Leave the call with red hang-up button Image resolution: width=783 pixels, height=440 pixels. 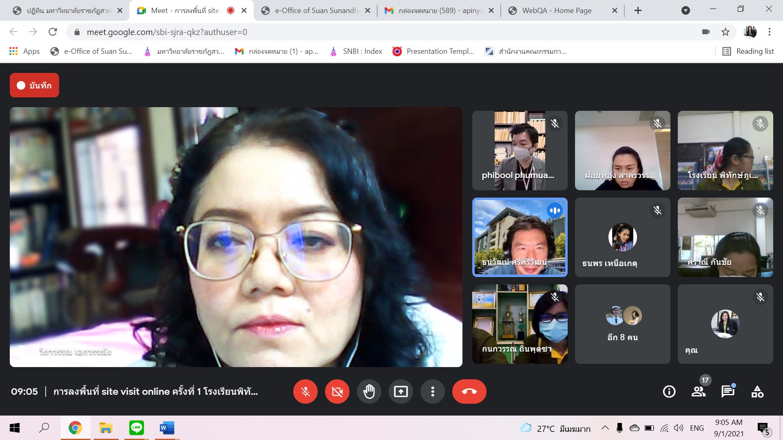469,392
